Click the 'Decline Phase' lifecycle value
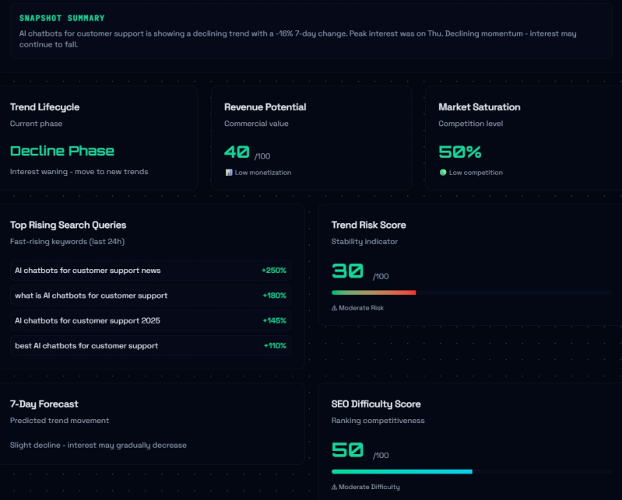 point(61,151)
